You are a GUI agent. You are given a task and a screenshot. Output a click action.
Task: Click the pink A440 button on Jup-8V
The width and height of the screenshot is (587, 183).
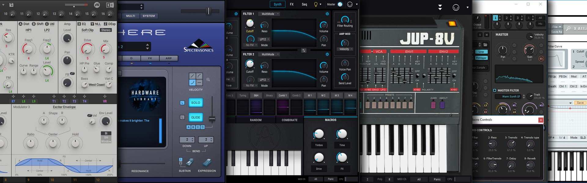(x=433, y=105)
